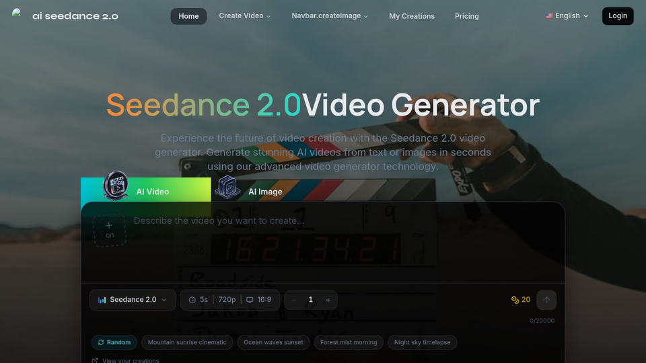Click the Random prompt chip

(x=114, y=342)
